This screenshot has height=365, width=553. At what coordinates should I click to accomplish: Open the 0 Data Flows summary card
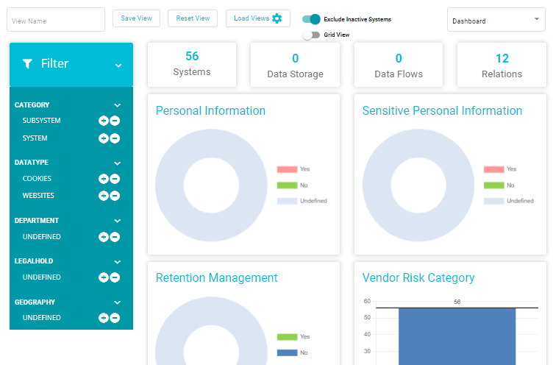(399, 65)
